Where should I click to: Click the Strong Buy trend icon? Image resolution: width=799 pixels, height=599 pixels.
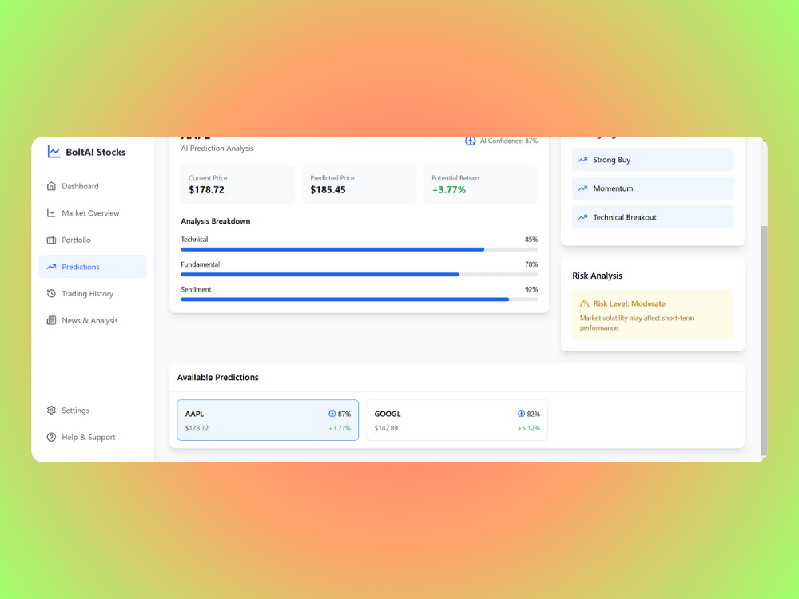click(583, 160)
